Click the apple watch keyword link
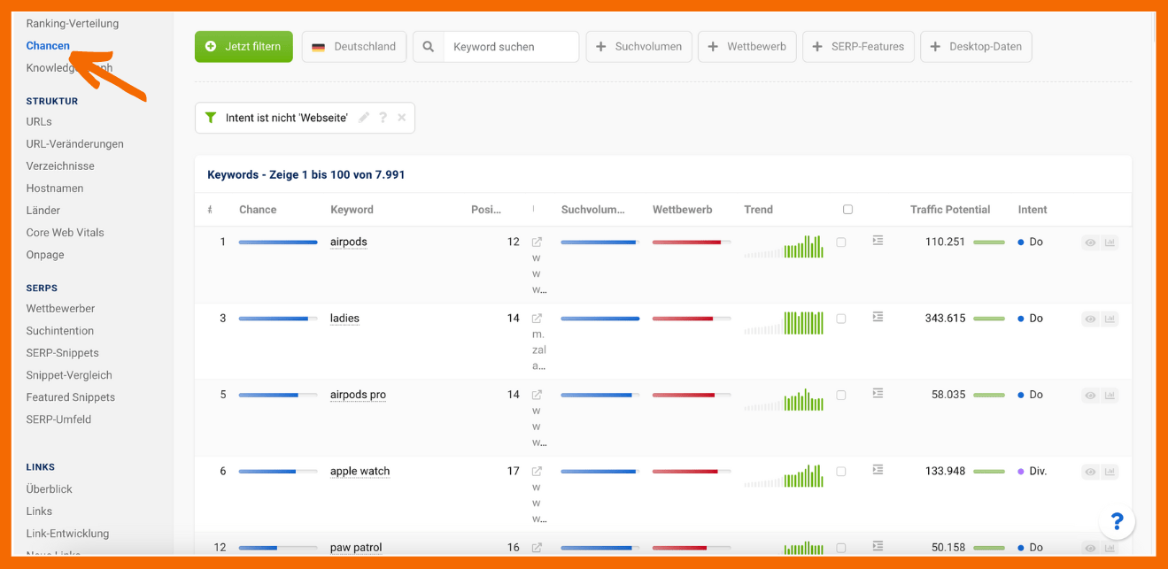 pos(360,472)
